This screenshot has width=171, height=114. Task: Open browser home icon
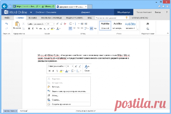pos(159,6)
